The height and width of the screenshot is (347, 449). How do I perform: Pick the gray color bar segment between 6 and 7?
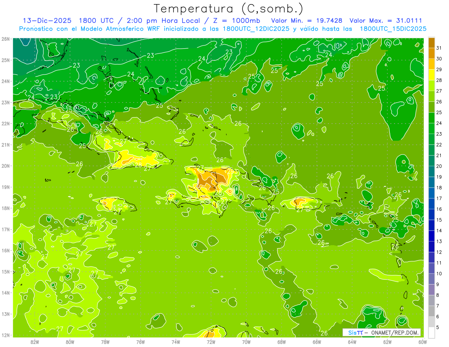click(x=431, y=311)
